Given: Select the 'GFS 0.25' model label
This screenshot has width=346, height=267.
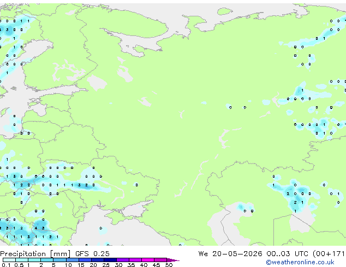Looking at the screenshot, I should 92,254.
